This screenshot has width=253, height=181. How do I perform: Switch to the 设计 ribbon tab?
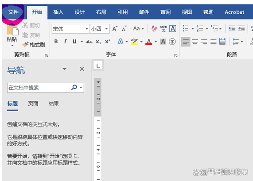coord(80,12)
